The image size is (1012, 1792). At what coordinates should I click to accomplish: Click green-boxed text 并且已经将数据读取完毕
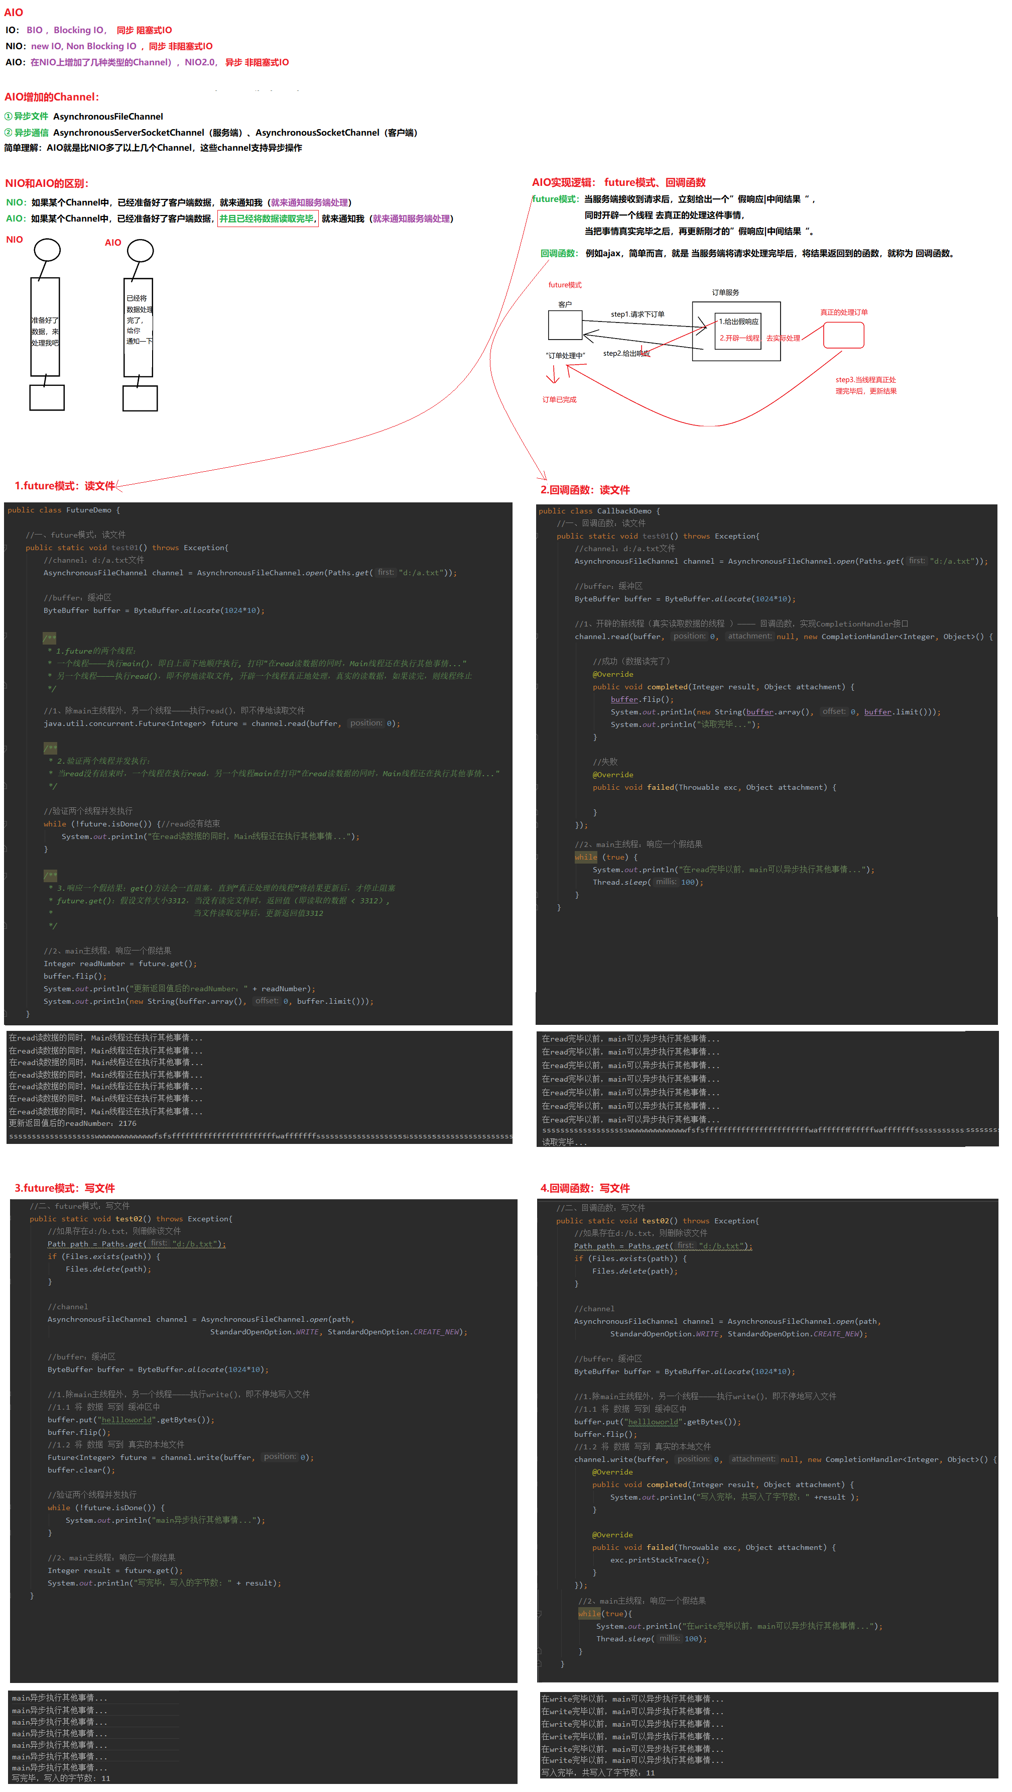[x=267, y=219]
